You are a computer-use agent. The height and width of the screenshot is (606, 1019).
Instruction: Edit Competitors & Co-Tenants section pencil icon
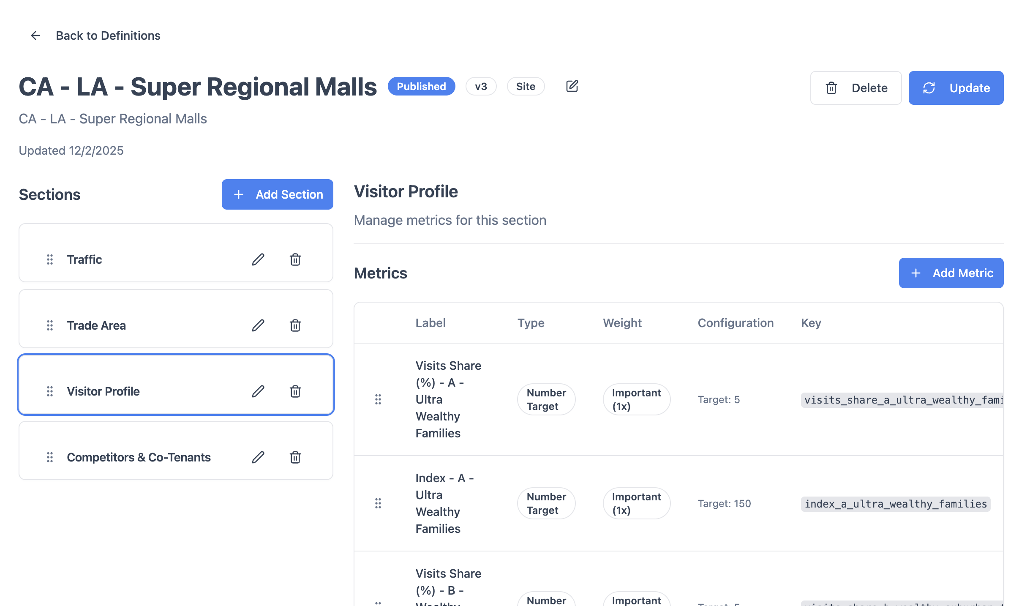[258, 457]
